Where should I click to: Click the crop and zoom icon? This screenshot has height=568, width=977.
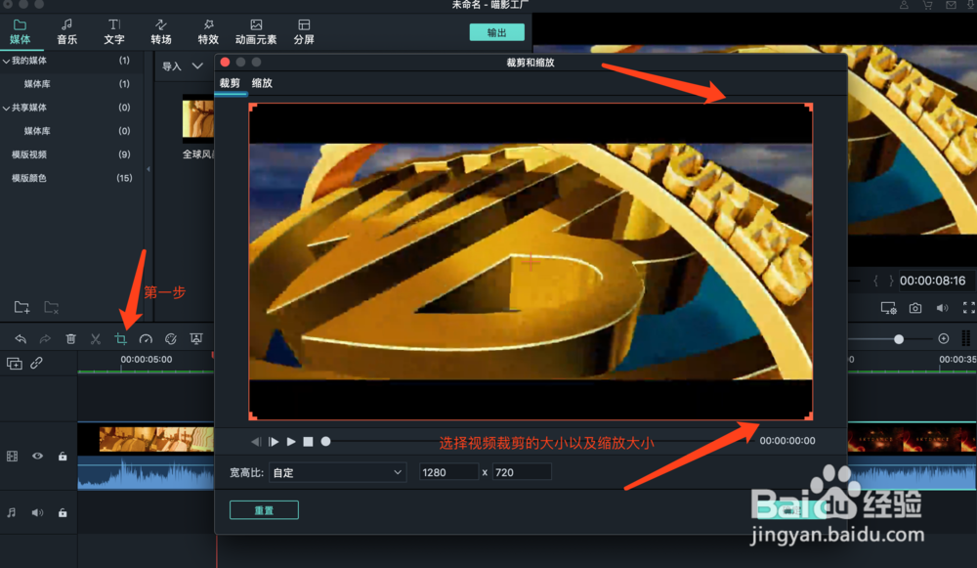[121, 338]
